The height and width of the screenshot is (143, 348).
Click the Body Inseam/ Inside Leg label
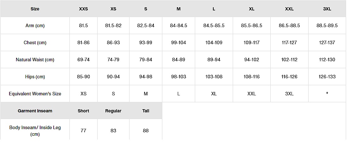[35, 131]
